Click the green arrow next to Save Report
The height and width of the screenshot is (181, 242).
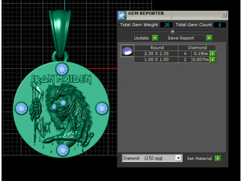coord(209,38)
